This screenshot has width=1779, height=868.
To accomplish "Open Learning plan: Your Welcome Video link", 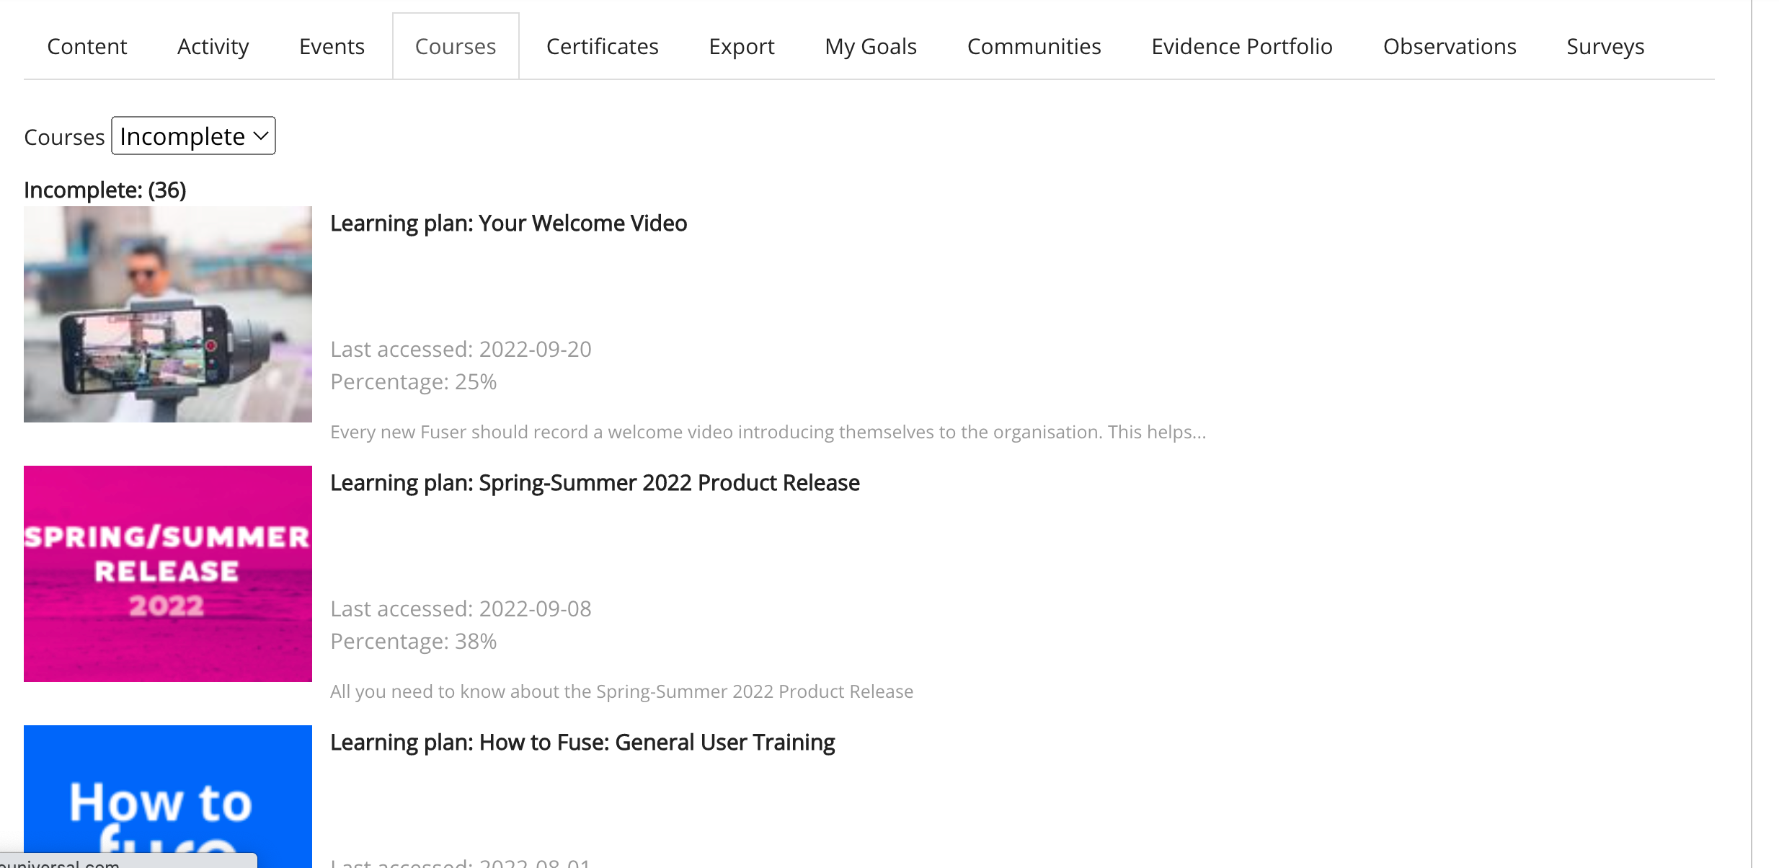I will tap(508, 223).
